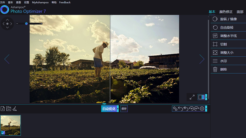The image size is (246, 138).
Task: Rotate image 90° counterclockwise
Action: pyautogui.click(x=191, y=109)
